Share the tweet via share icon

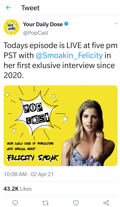pyautogui.click(x=106, y=203)
